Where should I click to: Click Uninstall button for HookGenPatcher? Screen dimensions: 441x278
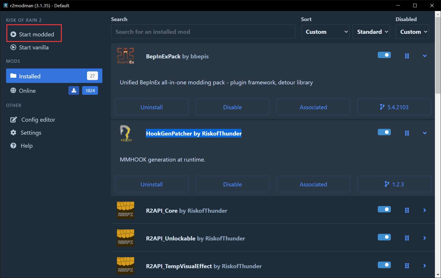(151, 184)
